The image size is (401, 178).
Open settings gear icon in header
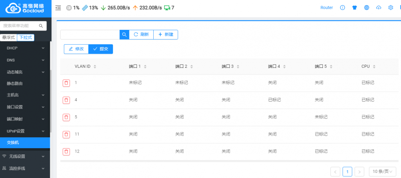tap(390, 7)
